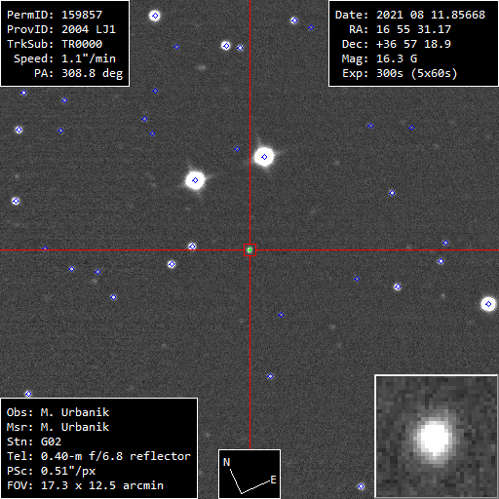Screen dimensions: 499x499
Task: Select the N/E compass orientation indicator
Action: coord(249,474)
